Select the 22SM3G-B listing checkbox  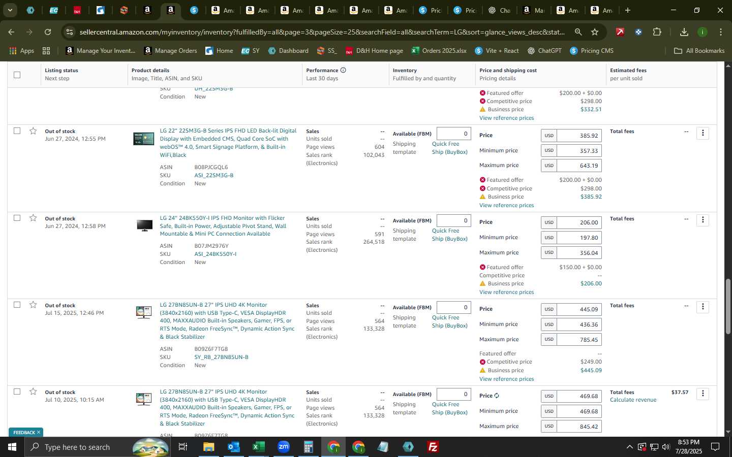(x=17, y=130)
